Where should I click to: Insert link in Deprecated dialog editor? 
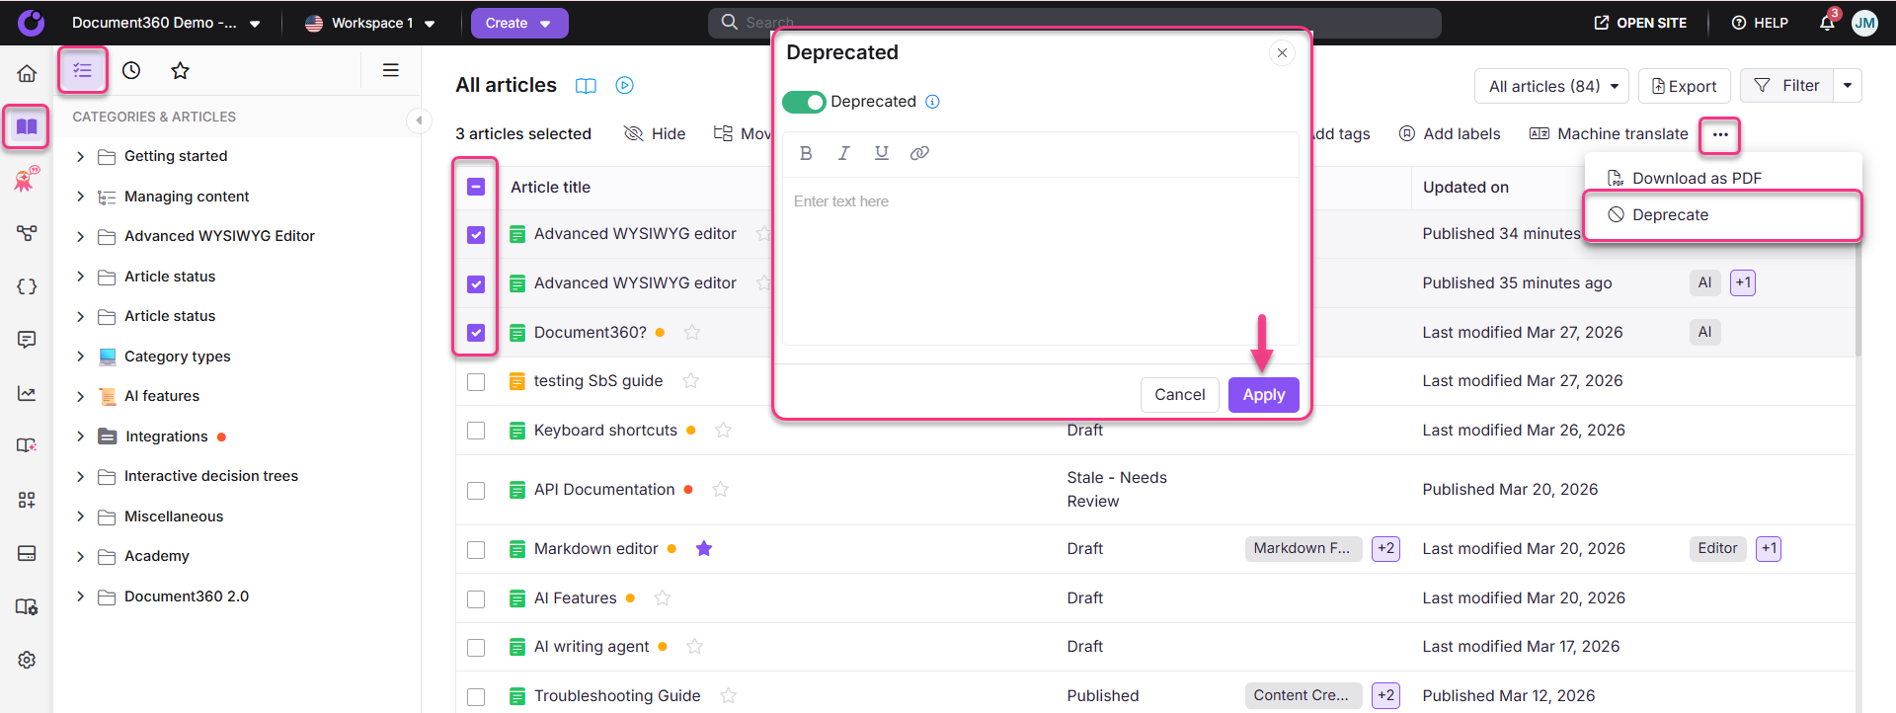pyautogui.click(x=919, y=153)
